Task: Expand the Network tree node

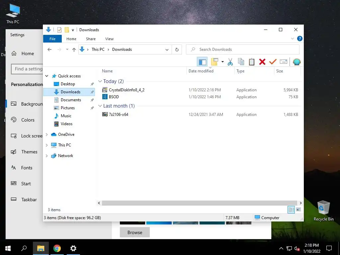Action: click(x=46, y=156)
